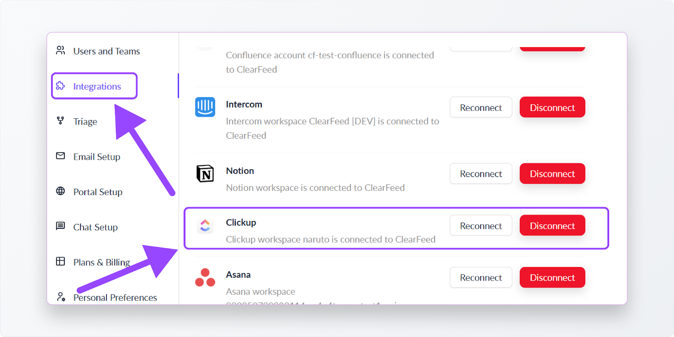Image resolution: width=674 pixels, height=337 pixels.
Task: Open the Portal Setup page
Action: point(98,192)
